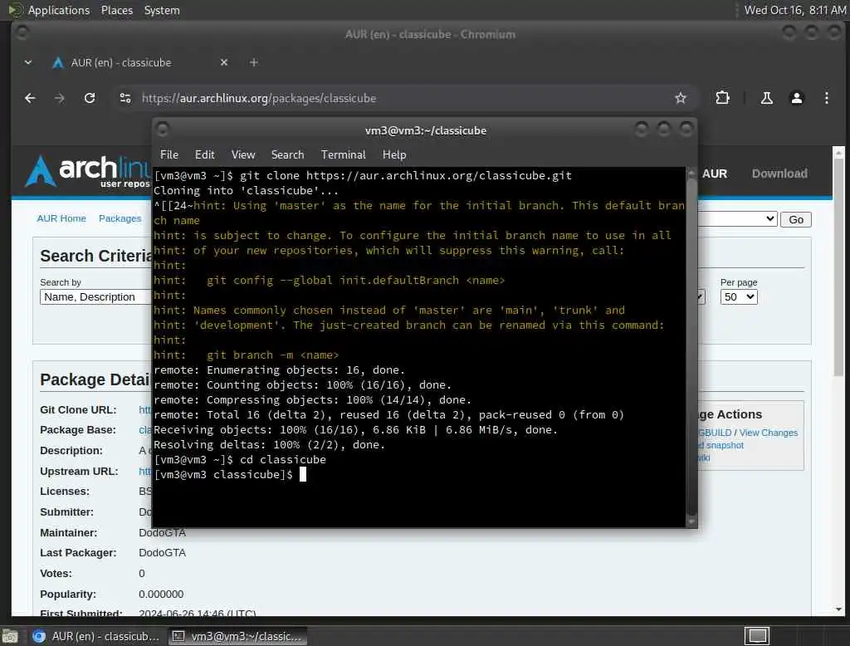Open the Places panel menu
The width and height of the screenshot is (850, 646).
click(116, 10)
